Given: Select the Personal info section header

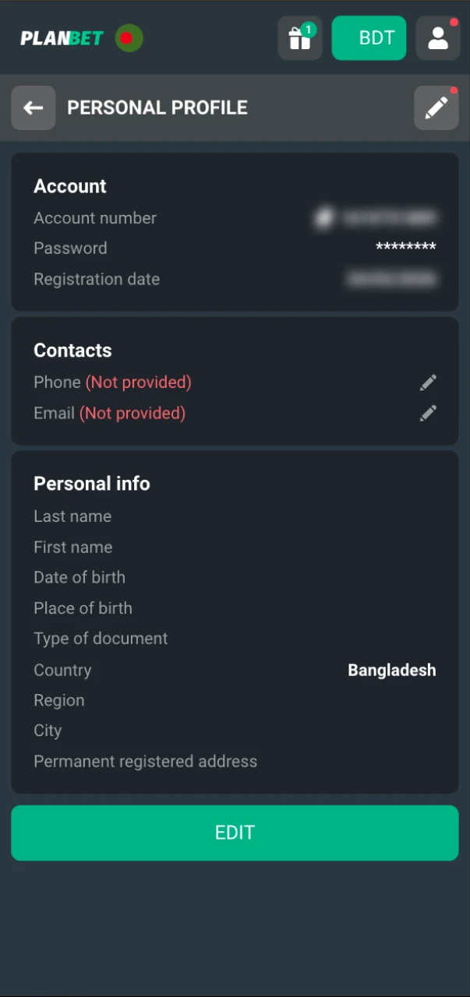Looking at the screenshot, I should click(x=91, y=483).
